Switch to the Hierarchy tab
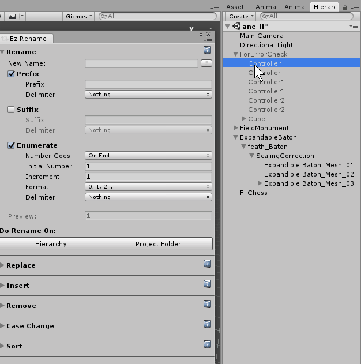Image resolution: width=361 pixels, height=364 pixels. coord(324,7)
